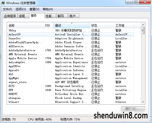Click the scrollbar up arrow

[143, 25]
